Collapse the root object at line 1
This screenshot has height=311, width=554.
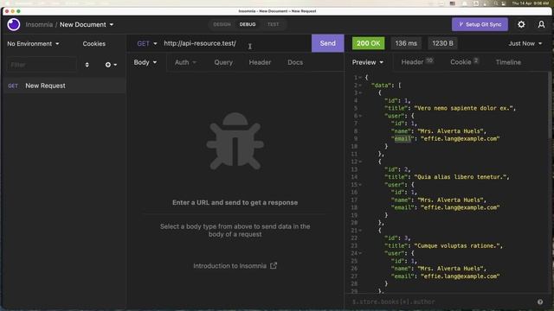[x=360, y=77]
